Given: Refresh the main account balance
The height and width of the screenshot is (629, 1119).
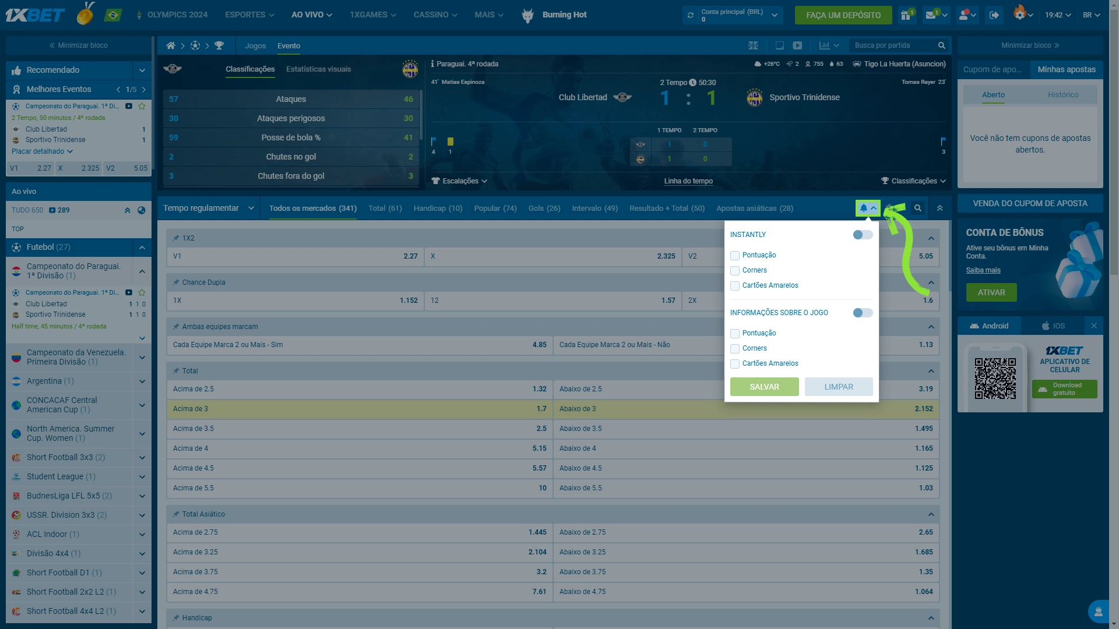Looking at the screenshot, I should 691,15.
